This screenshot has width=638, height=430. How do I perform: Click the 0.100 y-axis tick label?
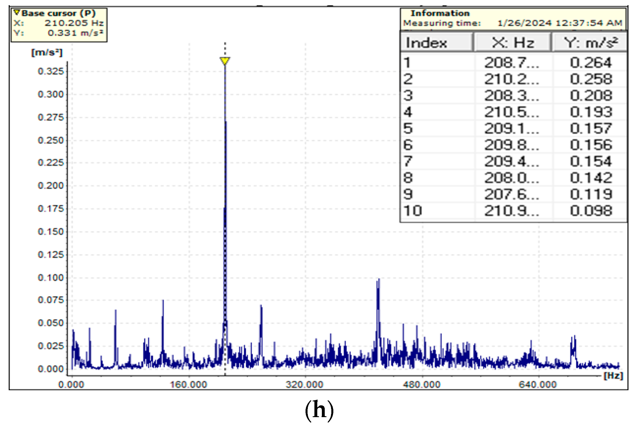pyautogui.click(x=51, y=278)
